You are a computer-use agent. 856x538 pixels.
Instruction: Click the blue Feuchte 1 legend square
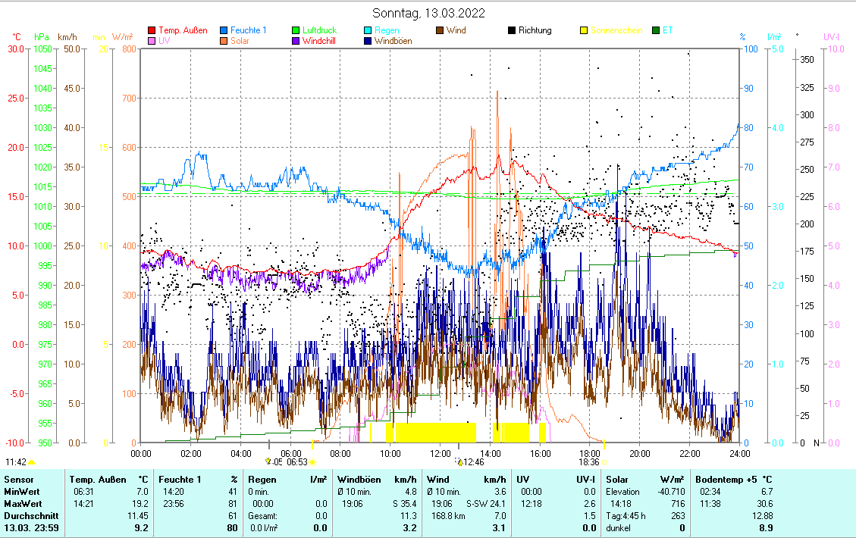pos(224,30)
